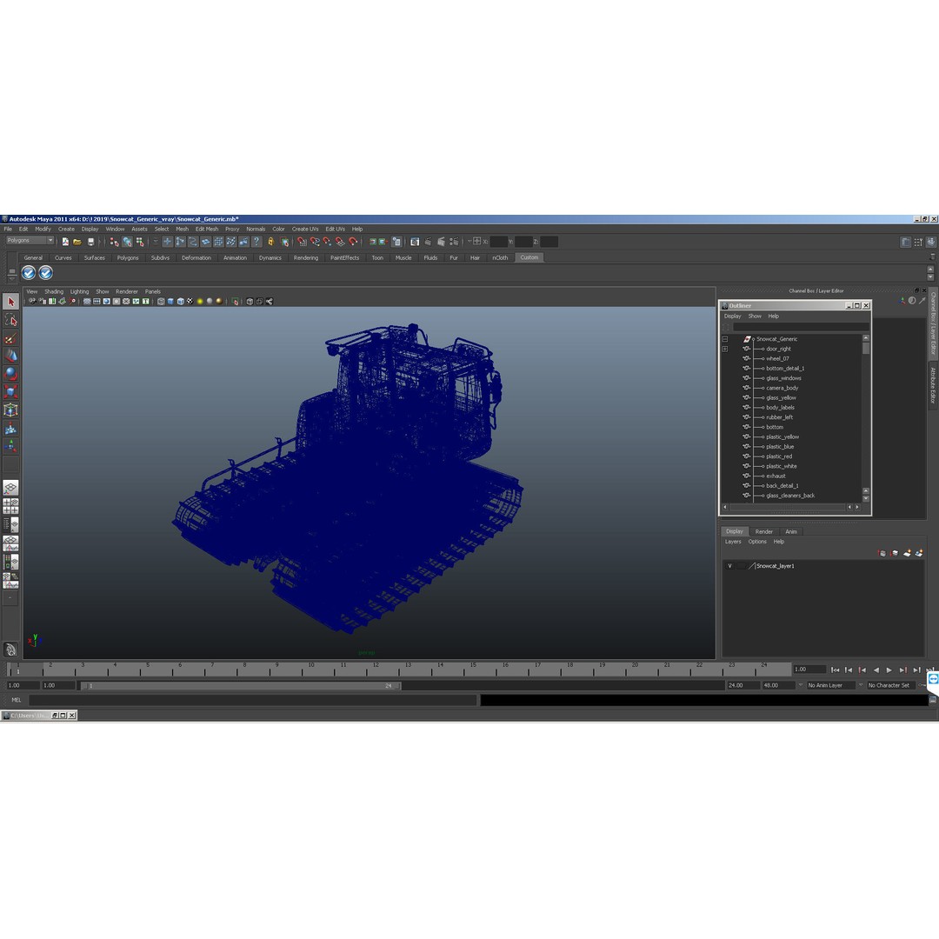Activate the Move tool cone icon

pyautogui.click(x=10, y=356)
